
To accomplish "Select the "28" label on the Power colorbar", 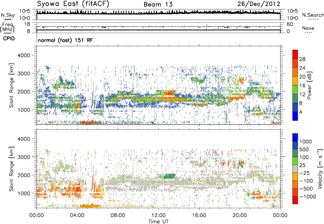I will (302, 59).
